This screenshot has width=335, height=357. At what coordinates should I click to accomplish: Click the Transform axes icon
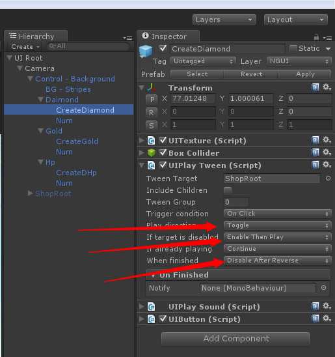point(152,88)
